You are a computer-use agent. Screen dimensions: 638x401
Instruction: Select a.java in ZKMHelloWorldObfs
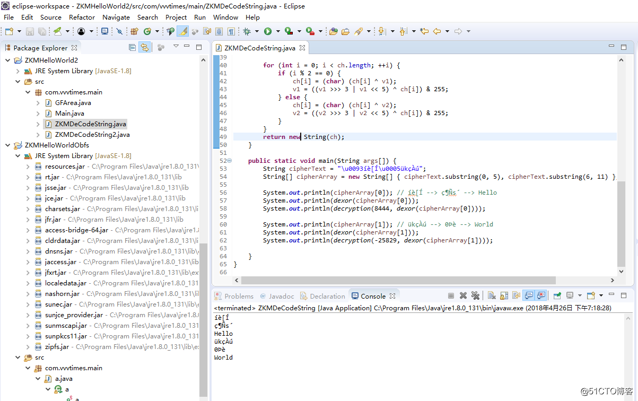pos(64,379)
